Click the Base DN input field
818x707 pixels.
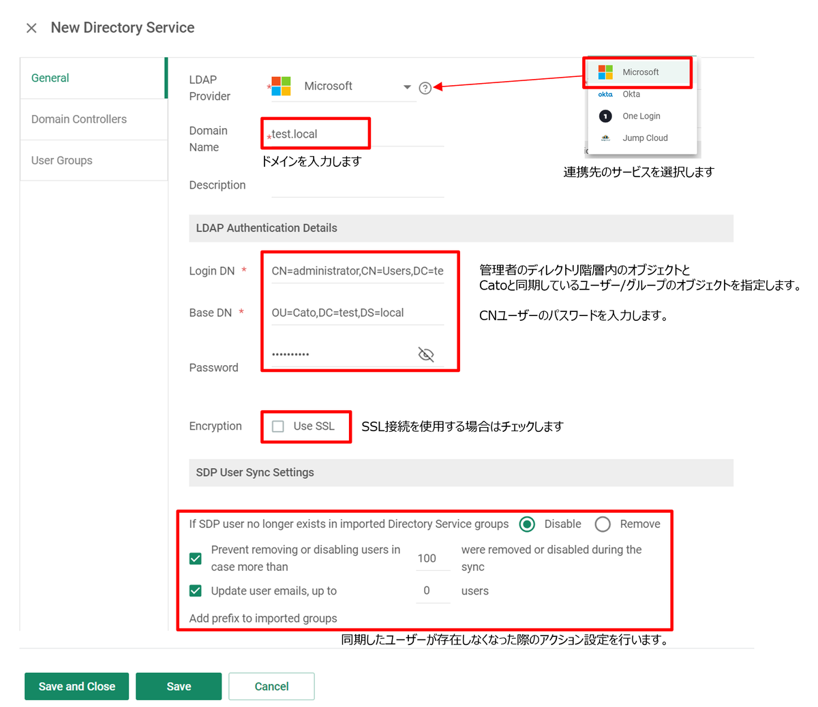pyautogui.click(x=358, y=313)
